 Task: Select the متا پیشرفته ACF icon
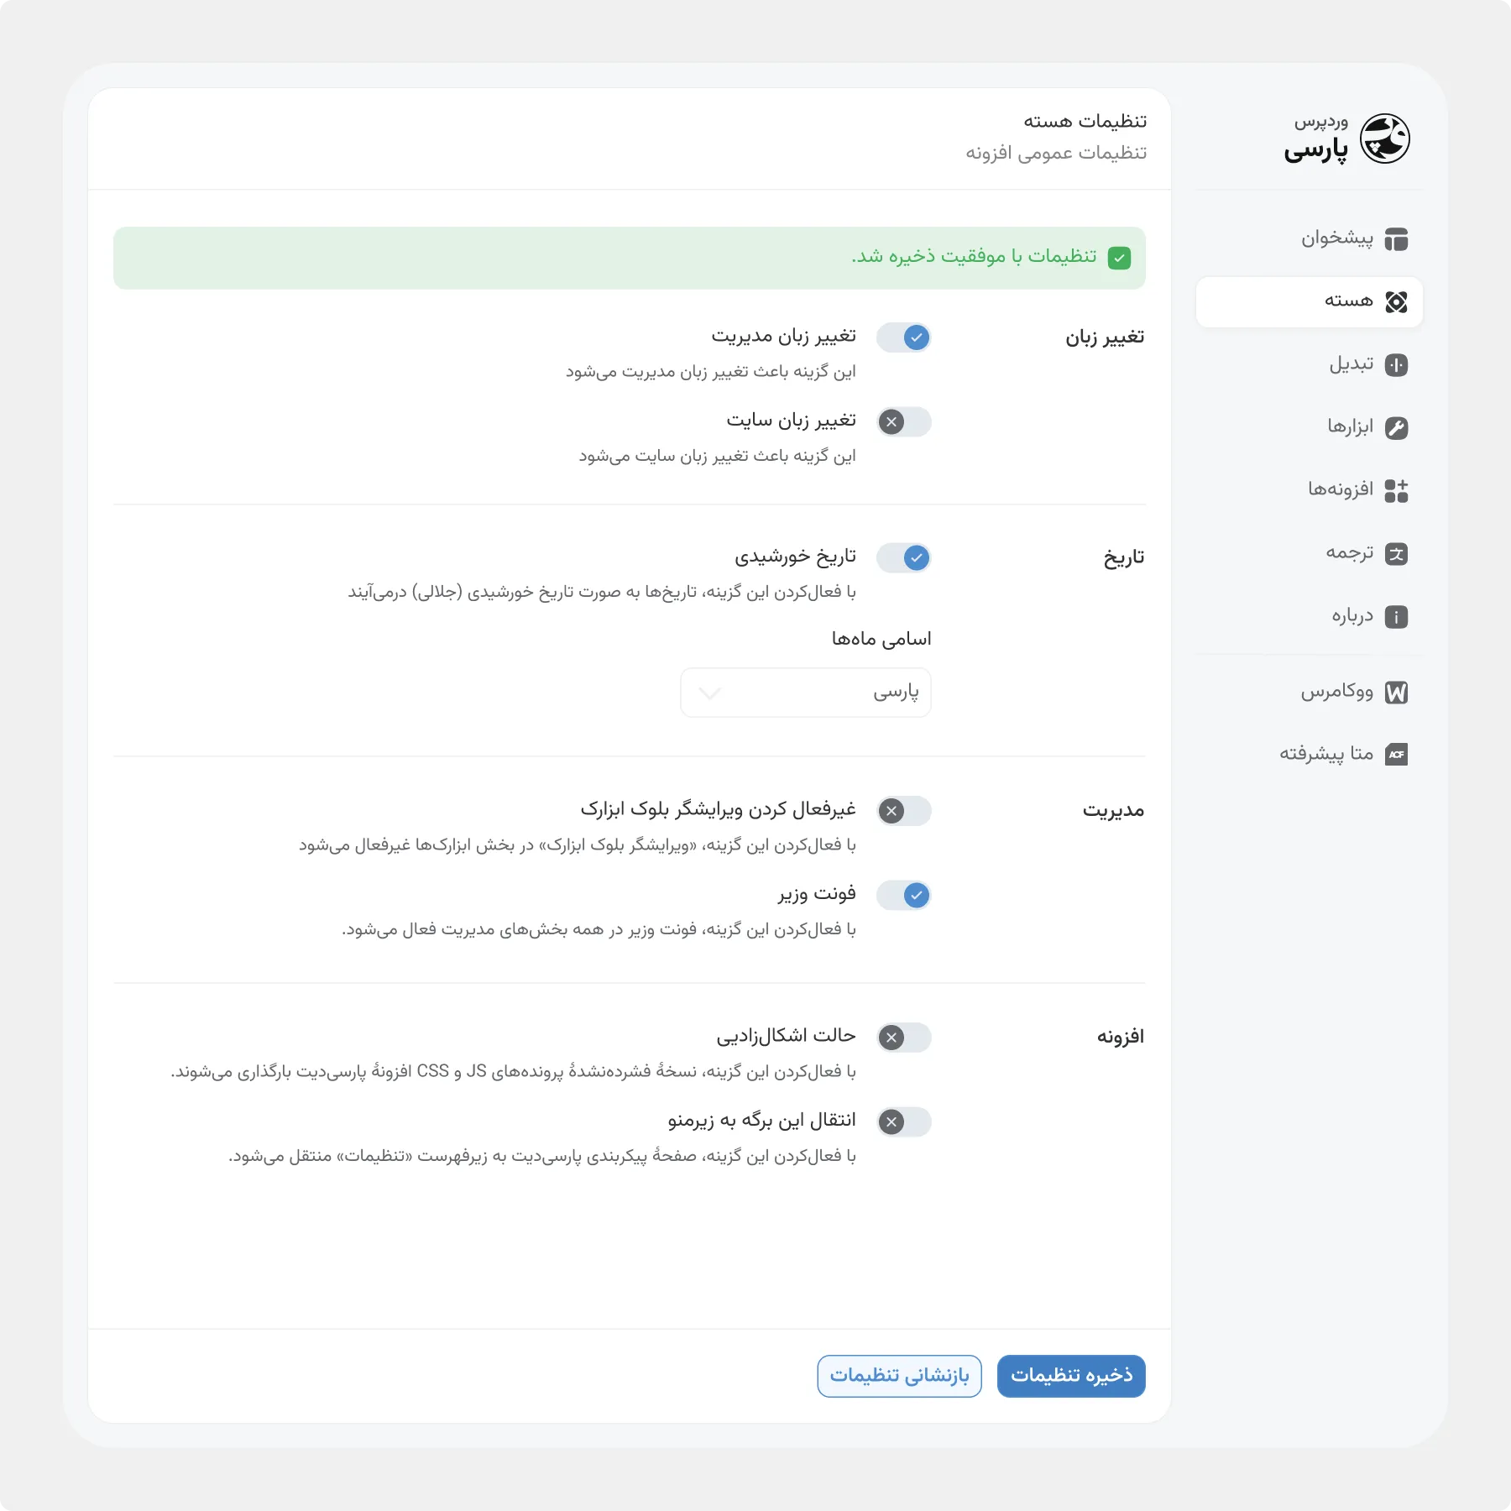click(1398, 754)
